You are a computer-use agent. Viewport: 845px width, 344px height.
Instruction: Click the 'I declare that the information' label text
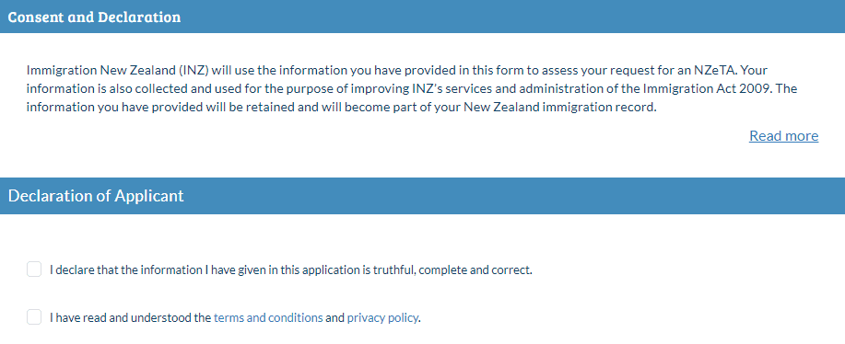[291, 269]
